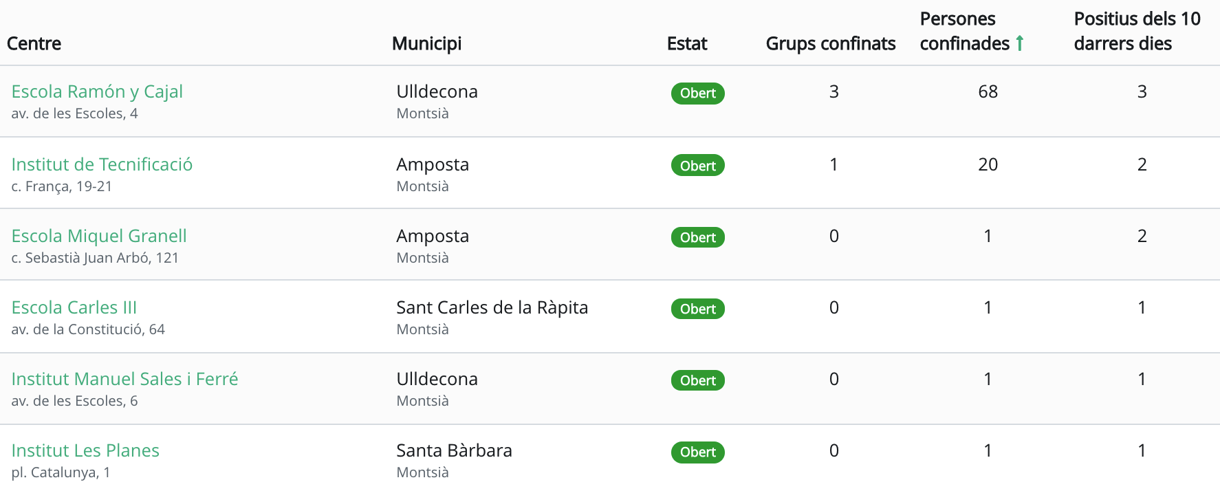Click the Obert badge for Escola Carles III

pos(697,309)
